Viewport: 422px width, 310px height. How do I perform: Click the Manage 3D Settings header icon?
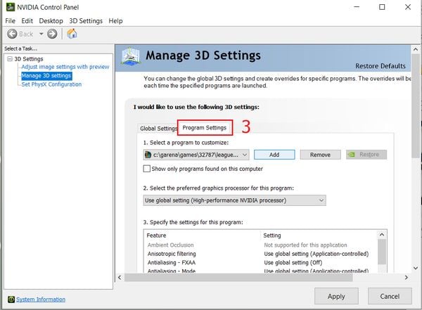[x=131, y=56]
